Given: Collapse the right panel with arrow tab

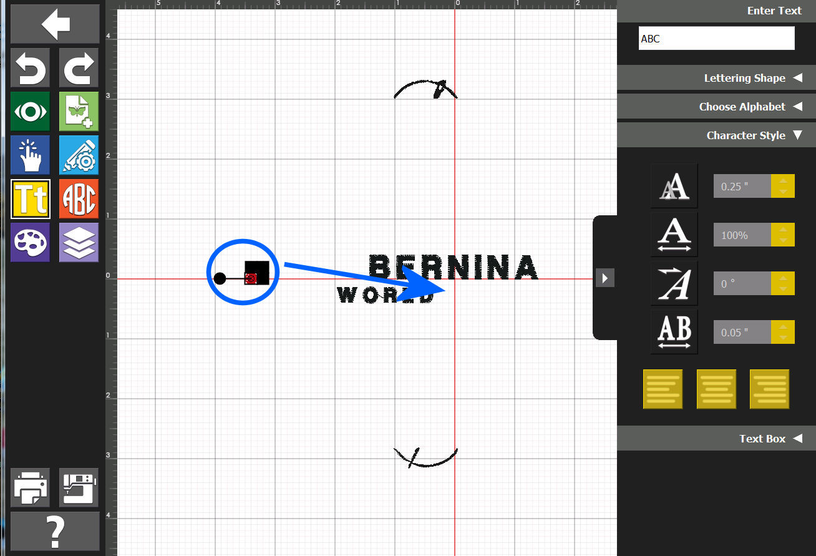Looking at the screenshot, I should click(x=605, y=278).
